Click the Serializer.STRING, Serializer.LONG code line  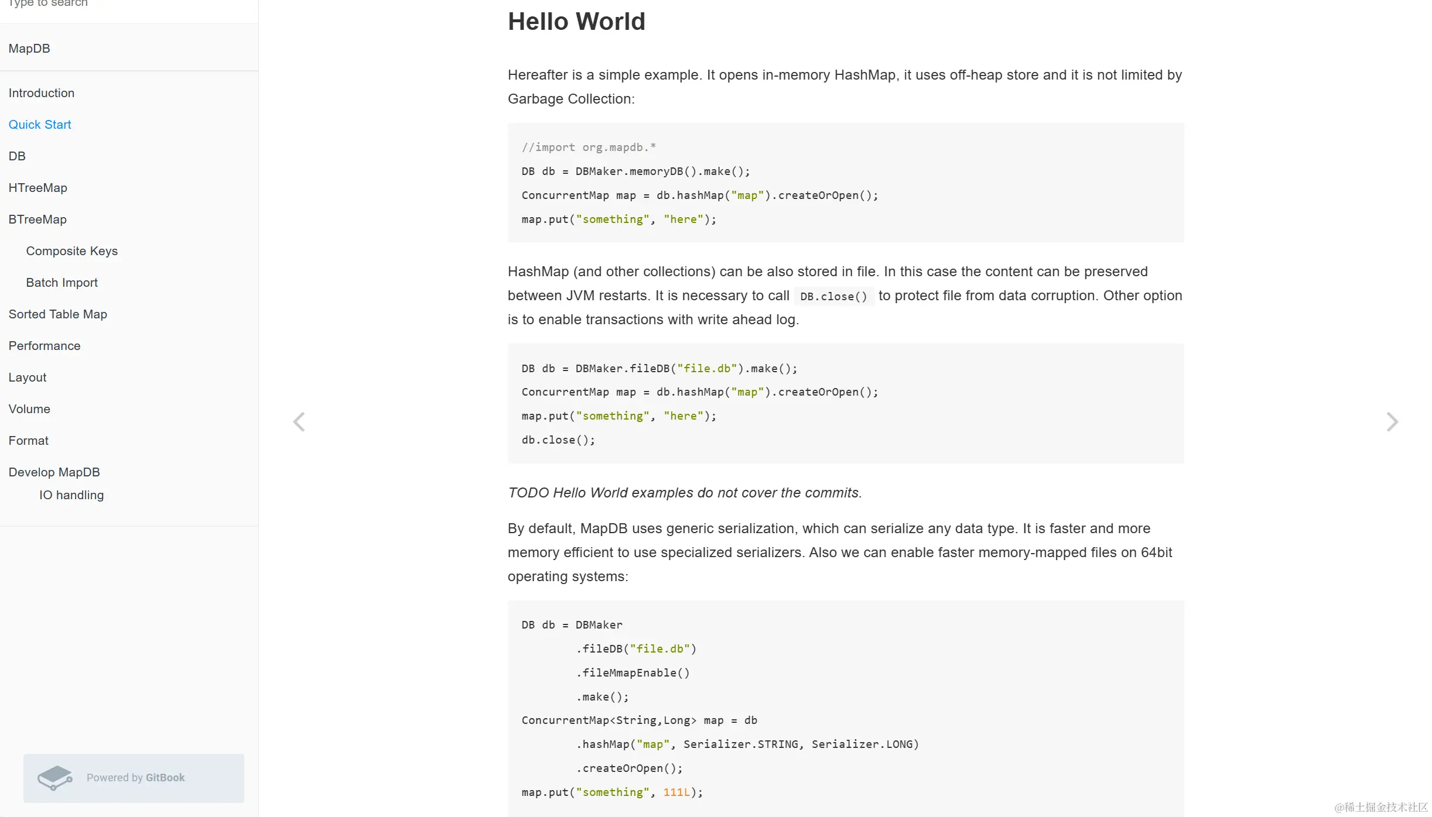[x=747, y=744]
